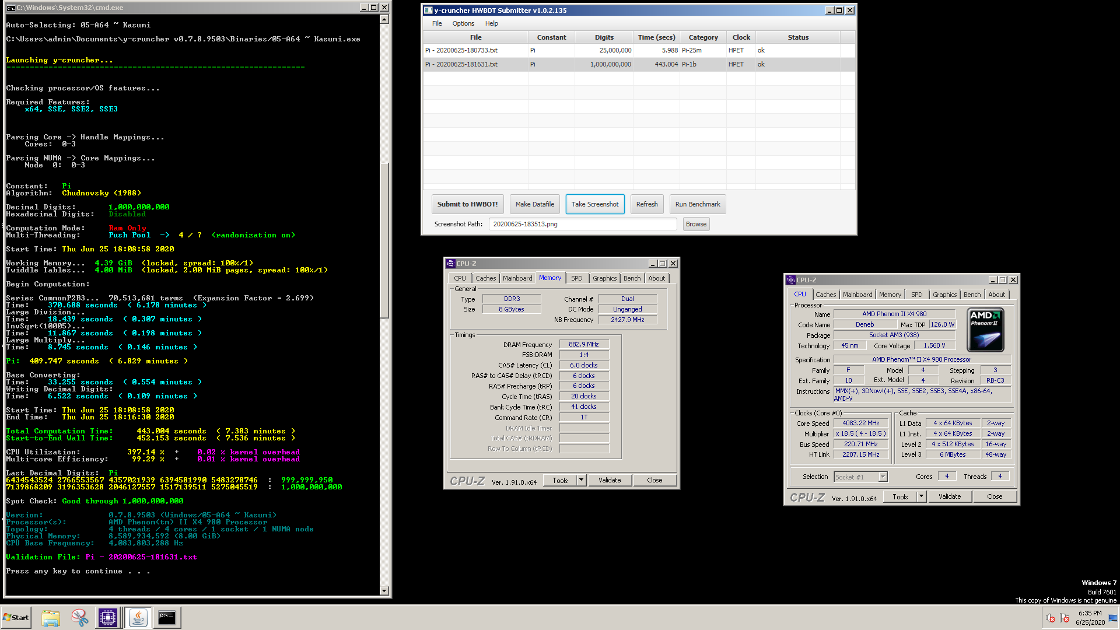Image resolution: width=1120 pixels, height=630 pixels.
Task: Select the Java taskbar icon
Action: [138, 618]
